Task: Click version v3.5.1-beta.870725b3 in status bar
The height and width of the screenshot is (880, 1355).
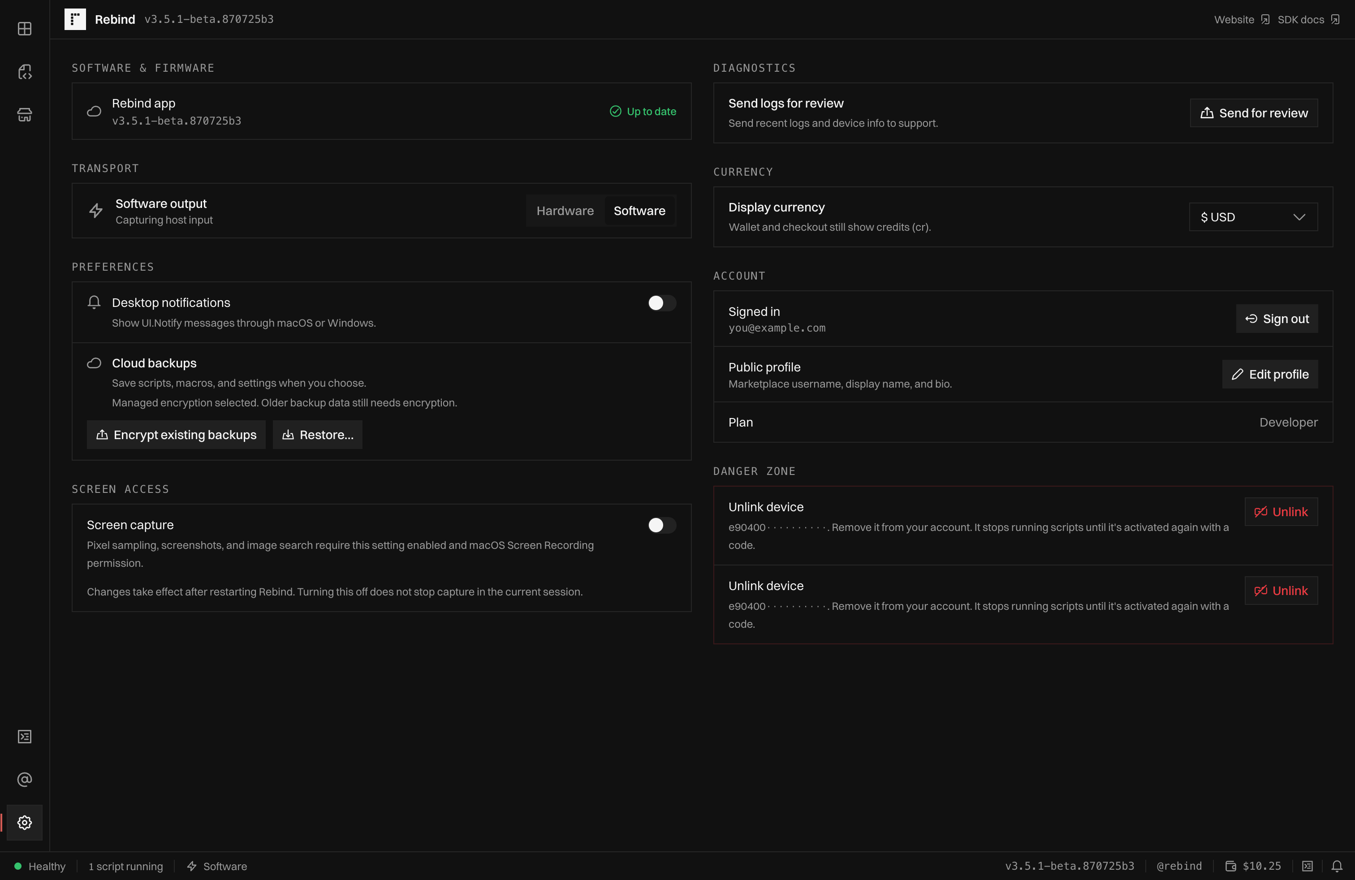Action: coord(1069,866)
